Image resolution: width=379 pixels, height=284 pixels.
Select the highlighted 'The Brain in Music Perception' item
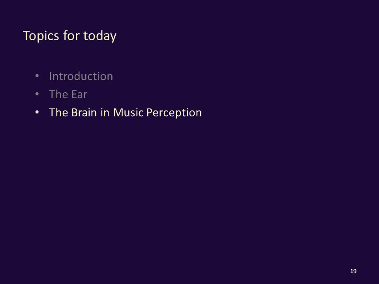click(125, 113)
